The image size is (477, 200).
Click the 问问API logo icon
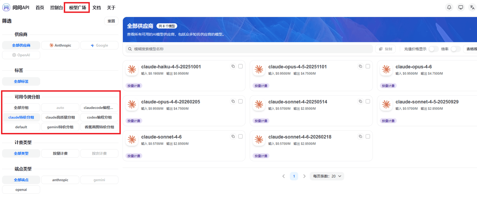6,7
